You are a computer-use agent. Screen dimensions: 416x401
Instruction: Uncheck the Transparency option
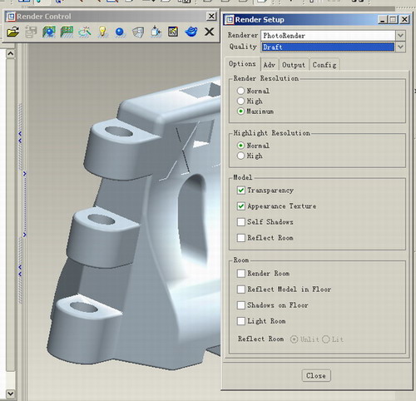241,191
